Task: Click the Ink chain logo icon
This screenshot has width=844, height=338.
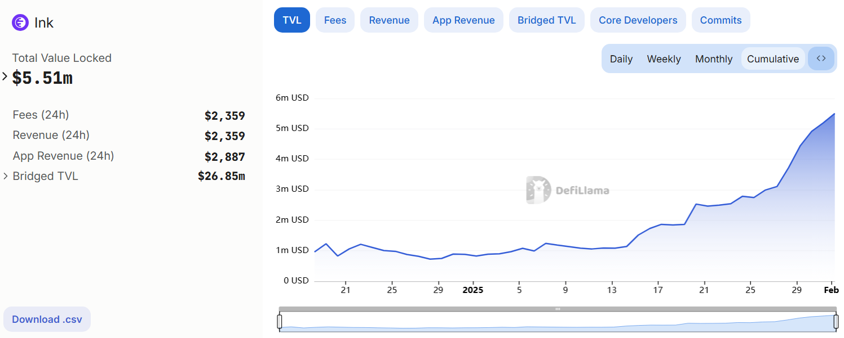Action: [20, 22]
